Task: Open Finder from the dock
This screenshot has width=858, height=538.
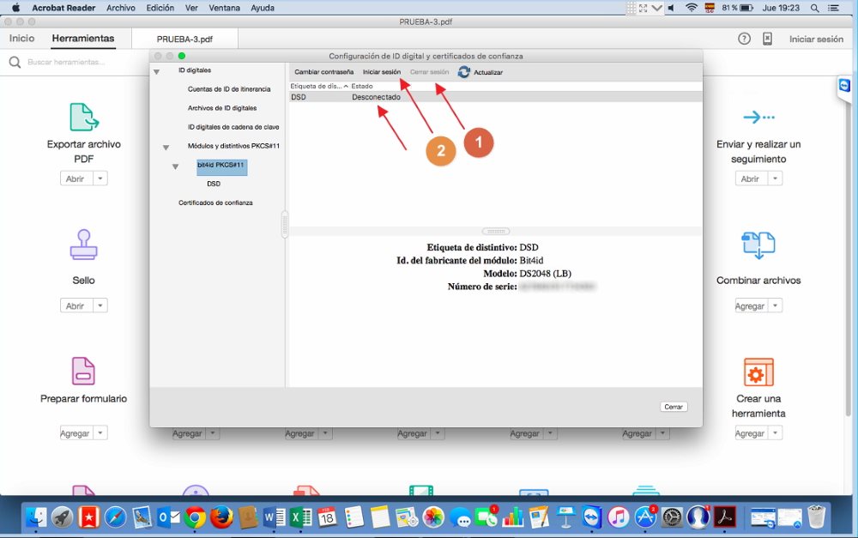Action: click(x=37, y=517)
